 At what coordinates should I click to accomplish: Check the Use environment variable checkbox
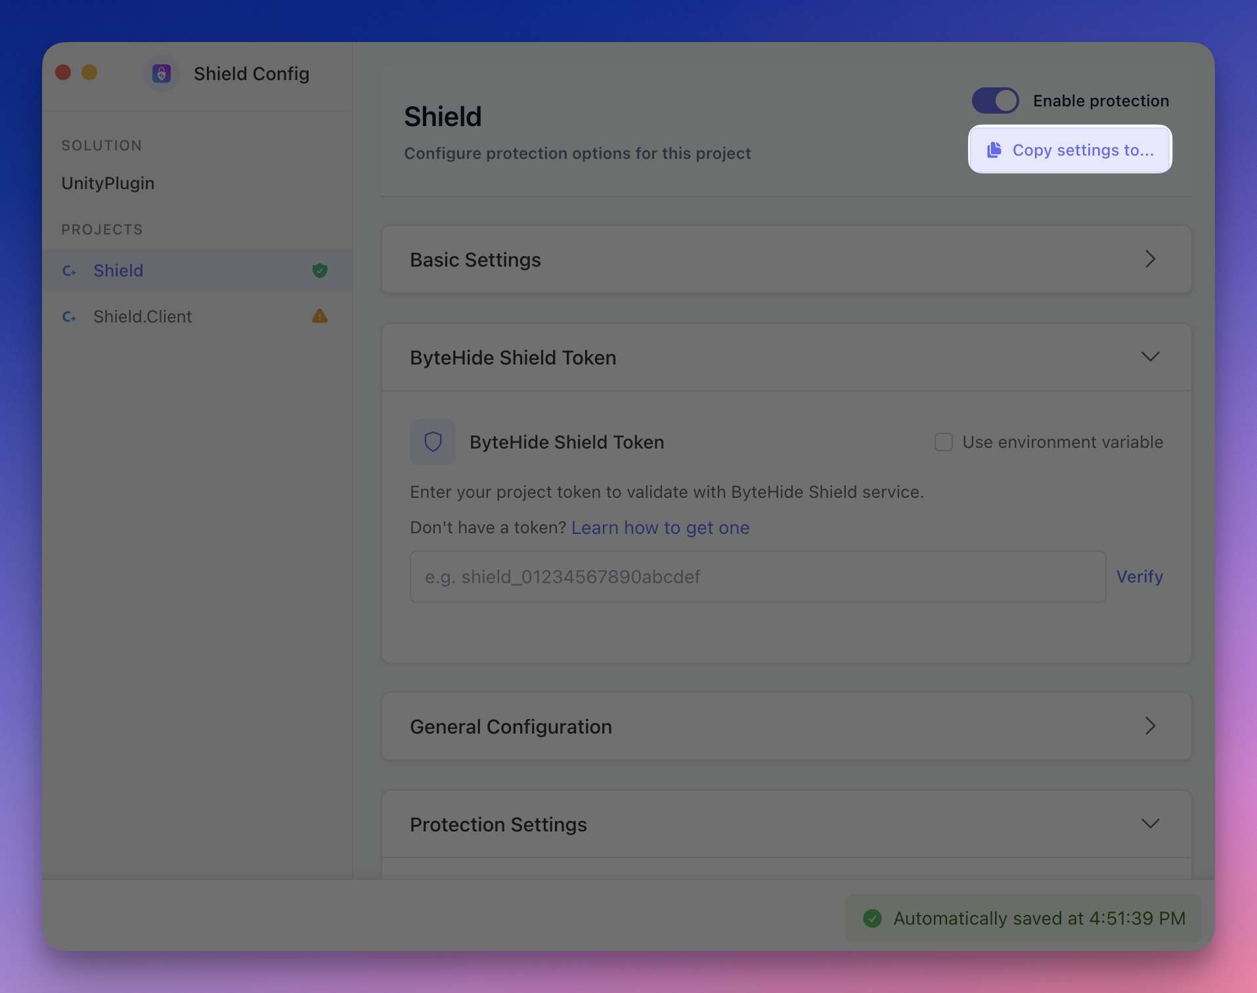(x=943, y=442)
